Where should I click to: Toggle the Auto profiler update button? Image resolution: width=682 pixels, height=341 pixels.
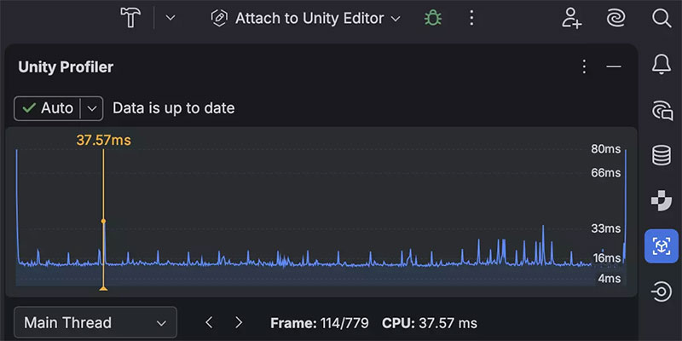click(x=48, y=108)
